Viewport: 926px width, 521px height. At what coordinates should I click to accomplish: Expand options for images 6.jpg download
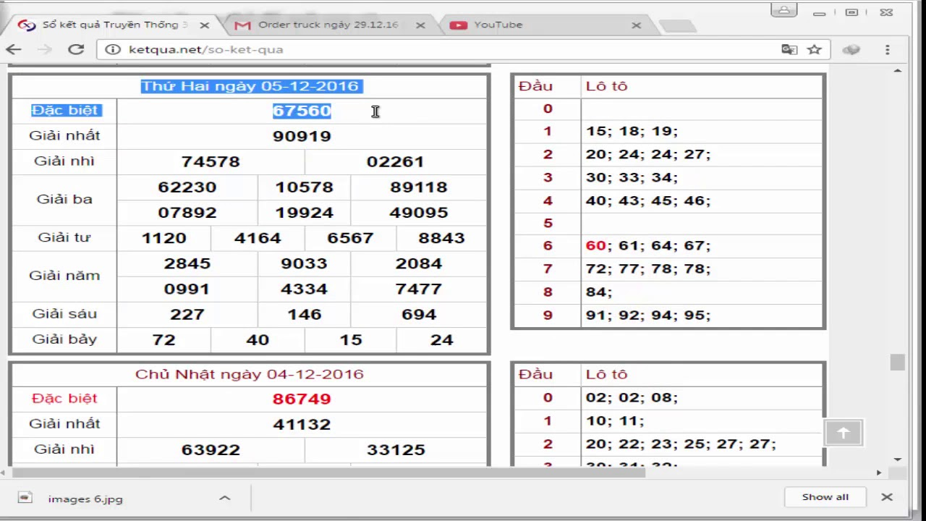click(x=224, y=498)
